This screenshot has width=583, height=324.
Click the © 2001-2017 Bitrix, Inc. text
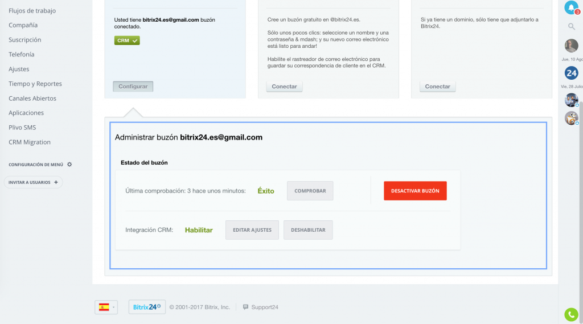click(200, 307)
